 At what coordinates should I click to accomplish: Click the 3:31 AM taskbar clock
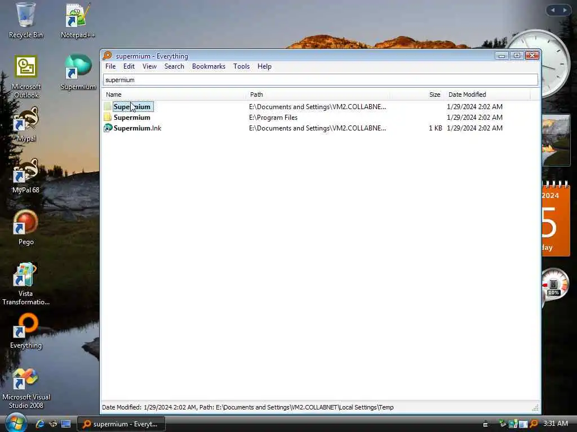pos(555,424)
